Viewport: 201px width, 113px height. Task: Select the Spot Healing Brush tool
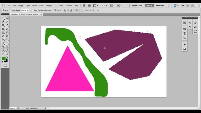click(3, 29)
